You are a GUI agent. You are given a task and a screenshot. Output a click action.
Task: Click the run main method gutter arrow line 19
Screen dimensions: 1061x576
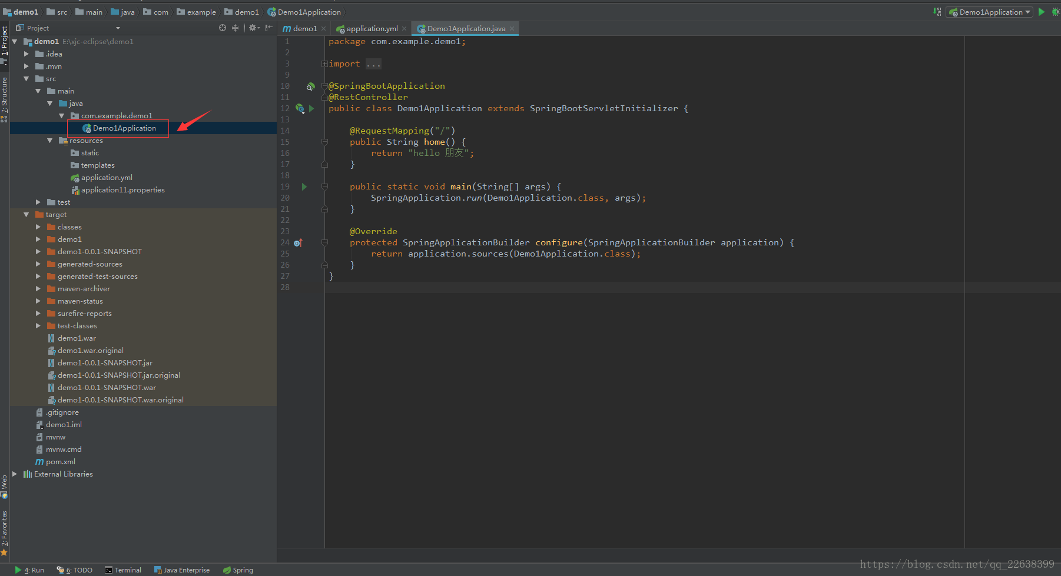[304, 187]
